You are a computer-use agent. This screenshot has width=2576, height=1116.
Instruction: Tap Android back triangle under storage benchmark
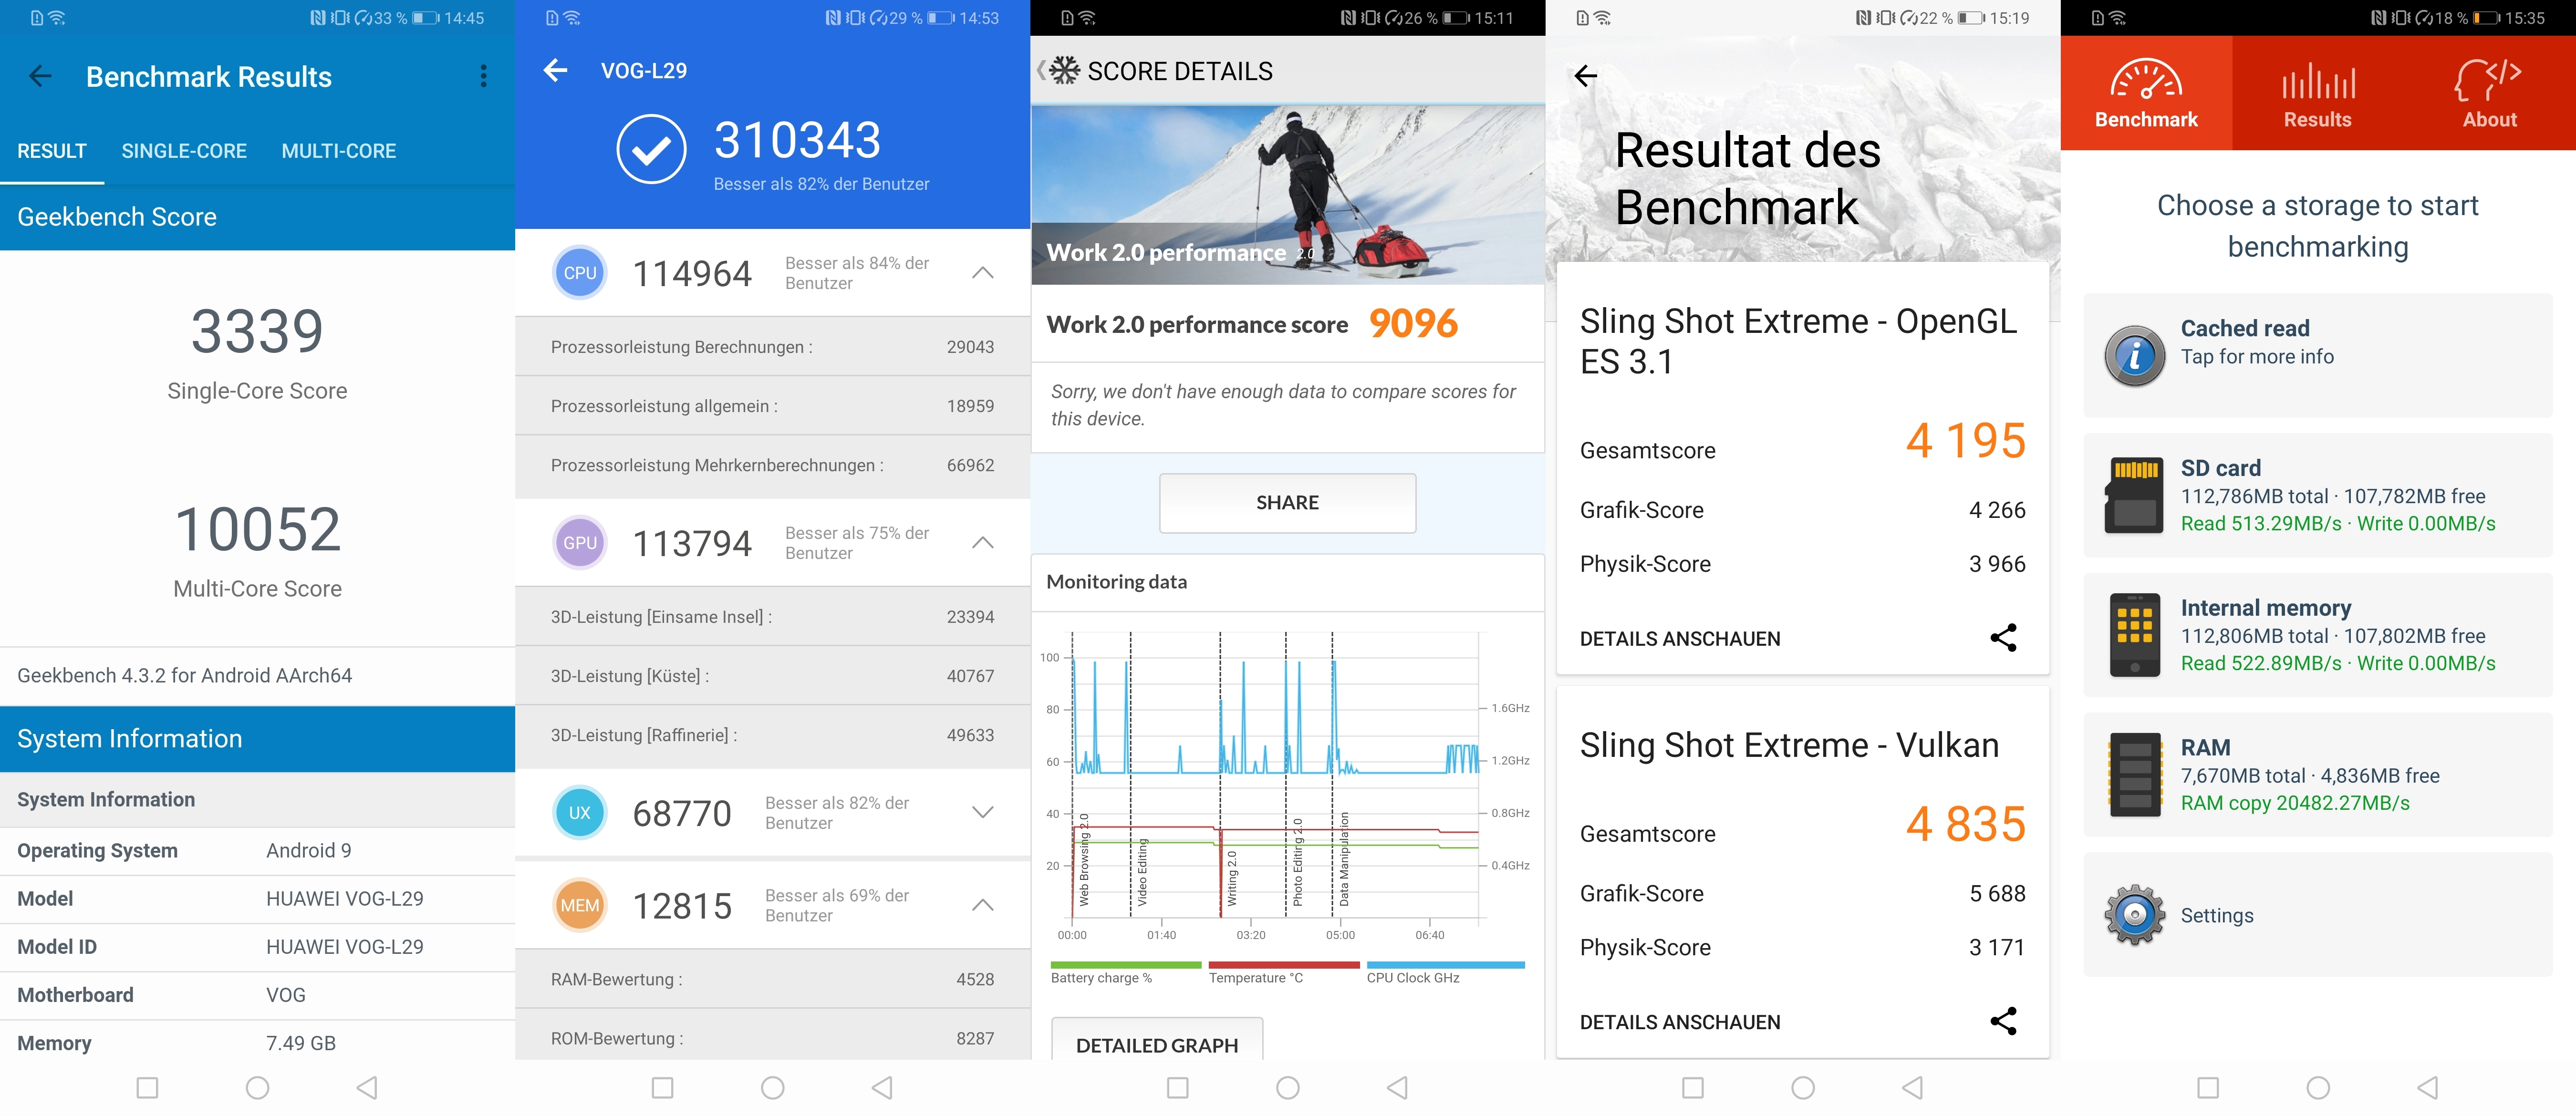(x=2427, y=1087)
